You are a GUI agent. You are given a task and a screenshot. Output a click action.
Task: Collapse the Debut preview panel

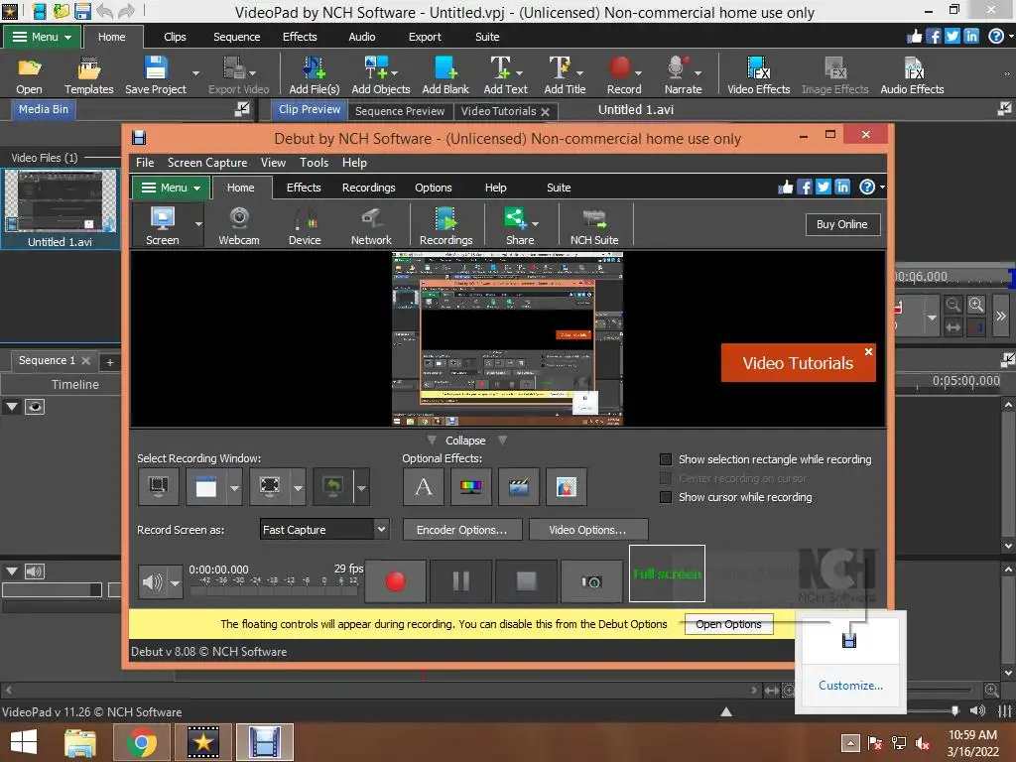[x=465, y=440]
